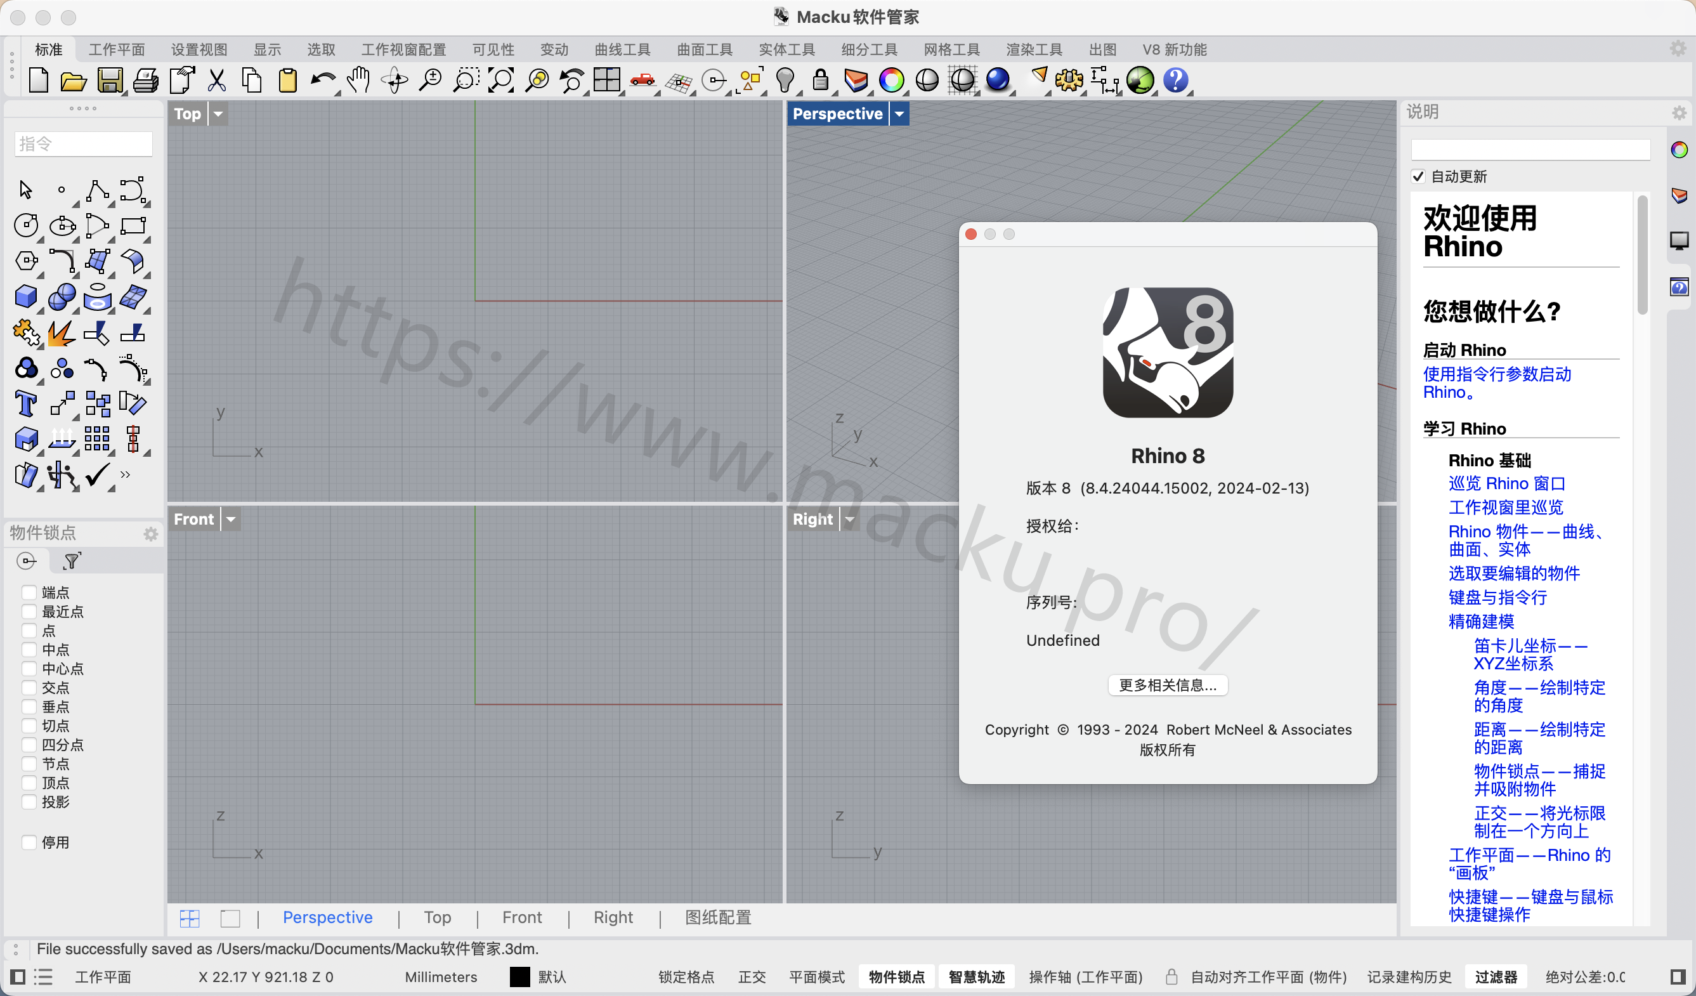Select the arrow pointer tool in sidebar

point(25,190)
